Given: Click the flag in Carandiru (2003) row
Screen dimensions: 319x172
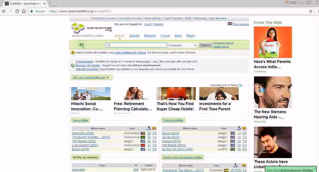Looking at the screenshot, I should coord(143,133).
